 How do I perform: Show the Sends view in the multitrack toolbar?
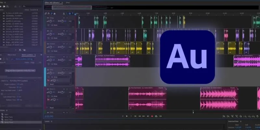coord(52,14)
